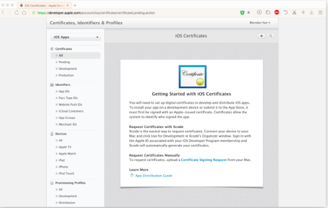This screenshot has width=328, height=208.
Task: Select Devices section heading
Action: pos(61,134)
